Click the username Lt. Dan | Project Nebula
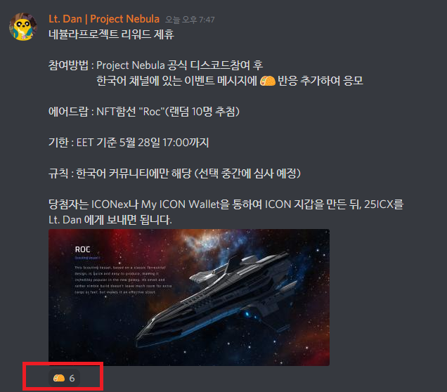 104,19
